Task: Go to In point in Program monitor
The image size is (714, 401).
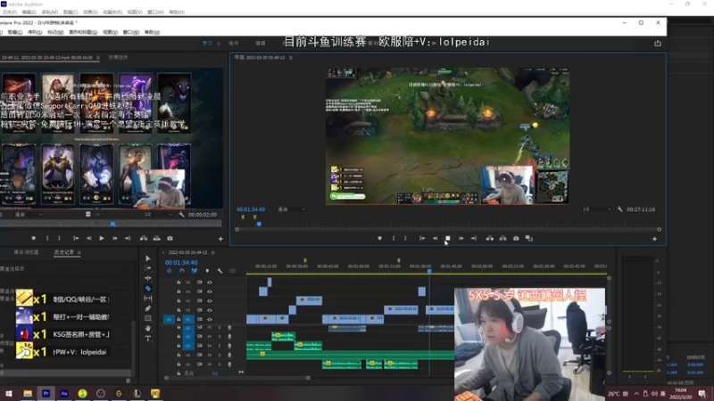Action: click(422, 238)
